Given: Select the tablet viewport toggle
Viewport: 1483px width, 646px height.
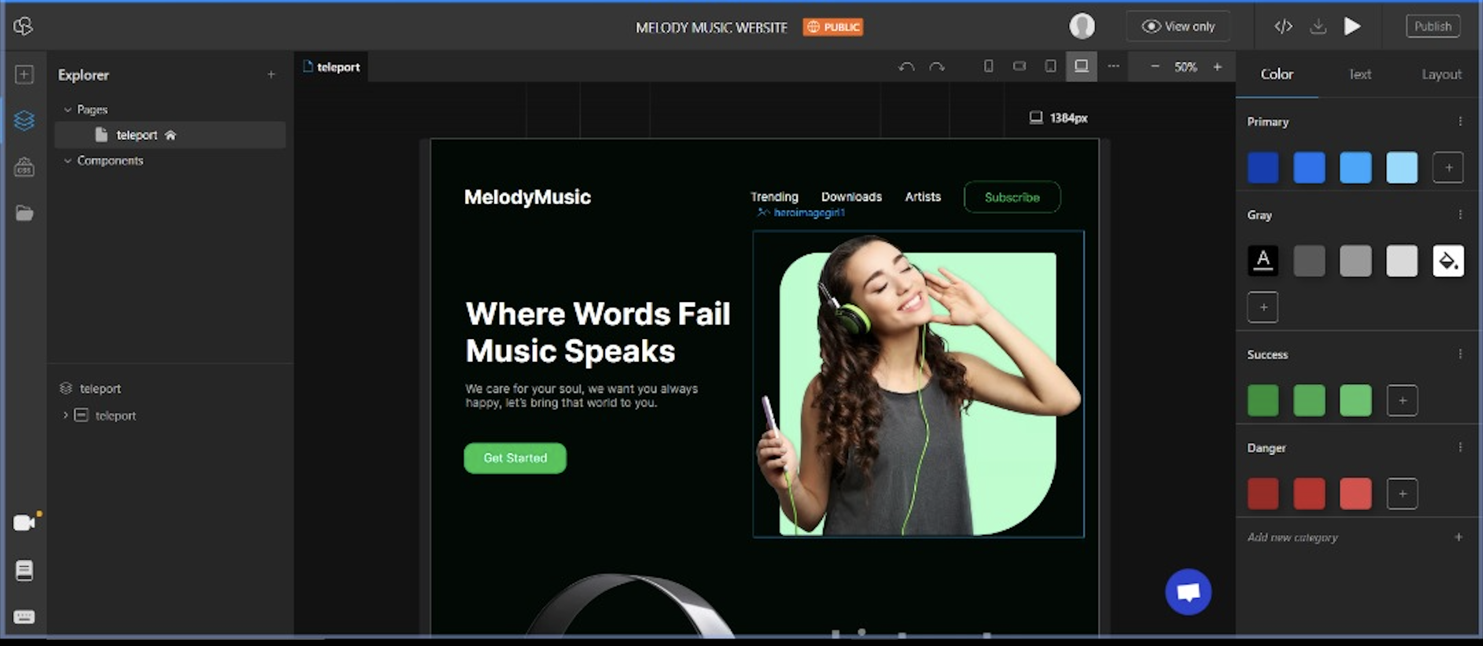Looking at the screenshot, I should pyautogui.click(x=1050, y=66).
